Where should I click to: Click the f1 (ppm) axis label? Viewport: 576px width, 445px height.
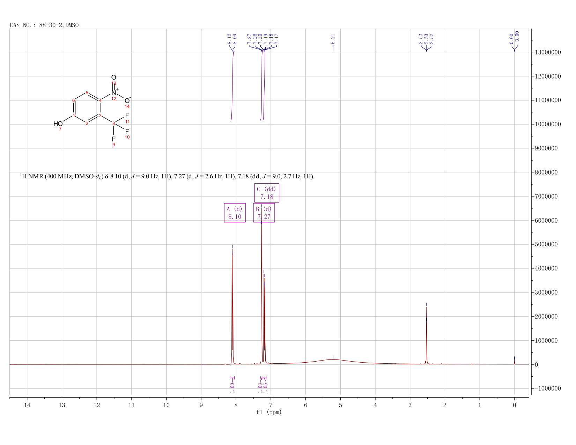tap(269, 412)
